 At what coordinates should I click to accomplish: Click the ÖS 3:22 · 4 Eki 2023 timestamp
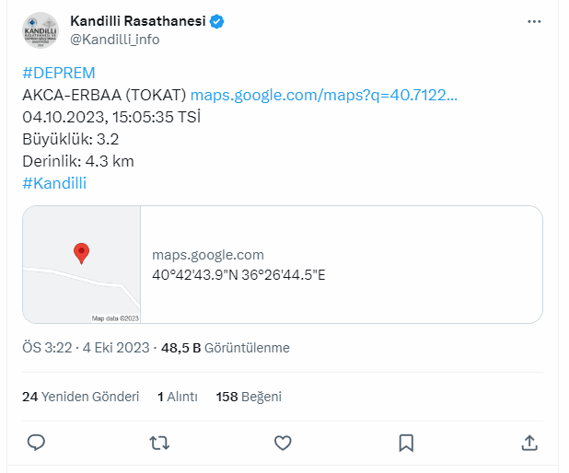[86, 348]
